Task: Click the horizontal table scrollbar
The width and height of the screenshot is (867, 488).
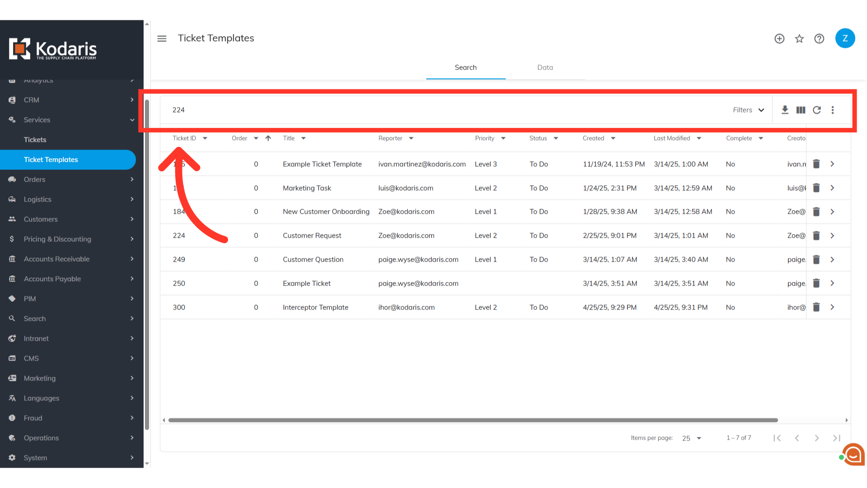Action: pos(473,420)
